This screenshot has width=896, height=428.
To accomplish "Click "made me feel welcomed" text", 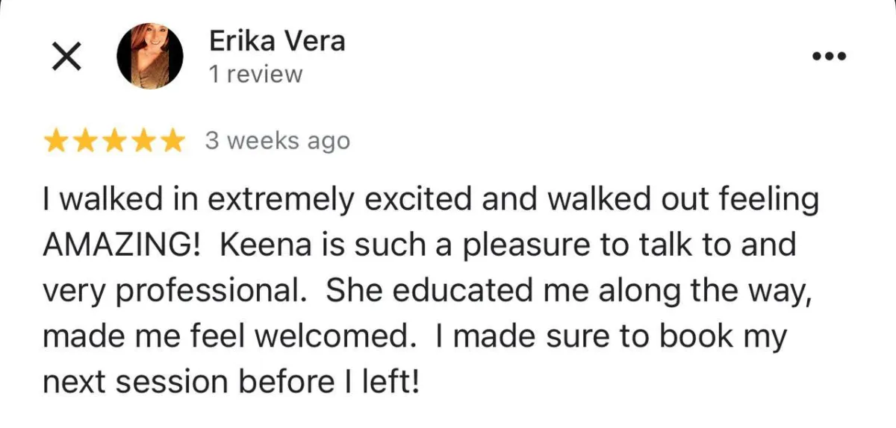I will pyautogui.click(x=228, y=336).
